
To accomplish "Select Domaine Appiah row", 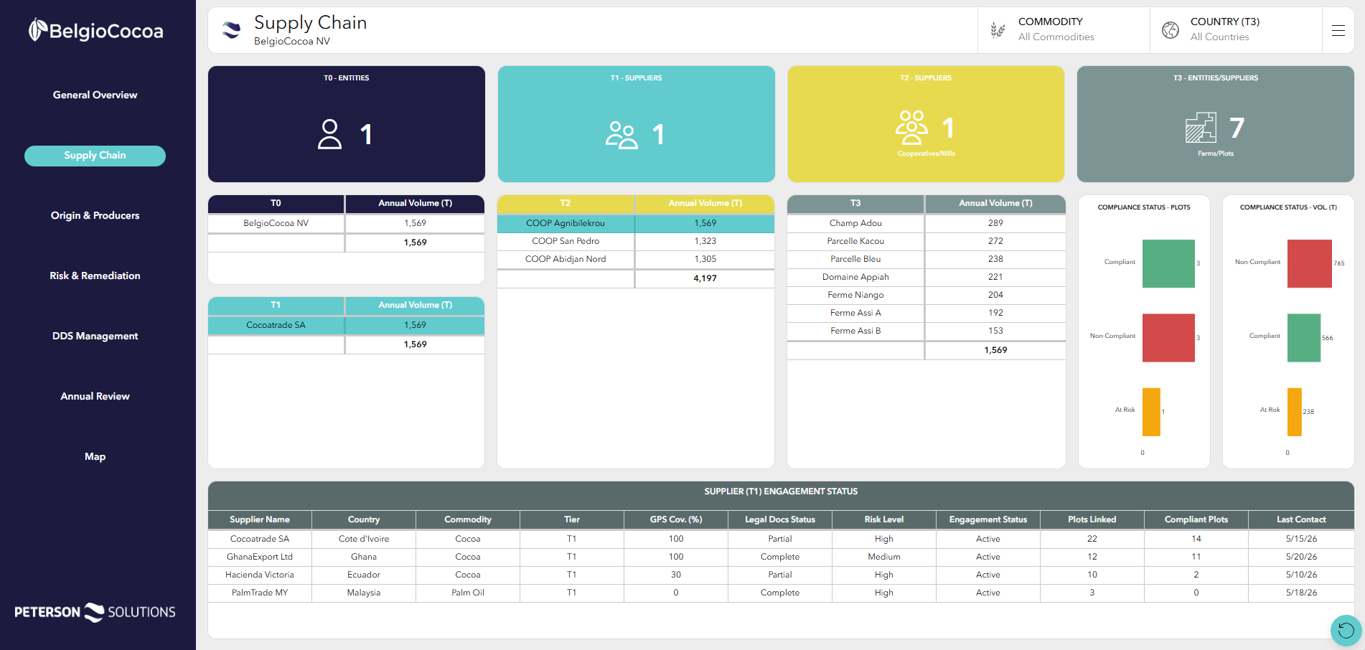I will (927, 277).
